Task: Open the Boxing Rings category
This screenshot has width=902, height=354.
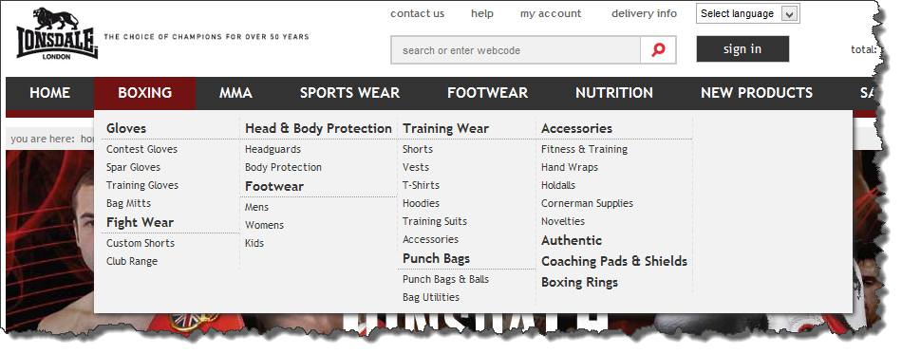Action: pos(579,283)
